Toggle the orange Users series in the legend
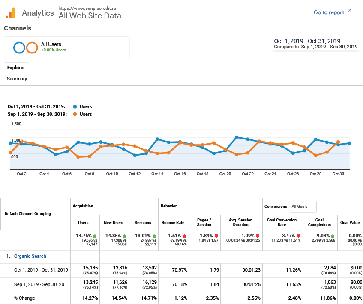363x304 pixels. coord(82,114)
